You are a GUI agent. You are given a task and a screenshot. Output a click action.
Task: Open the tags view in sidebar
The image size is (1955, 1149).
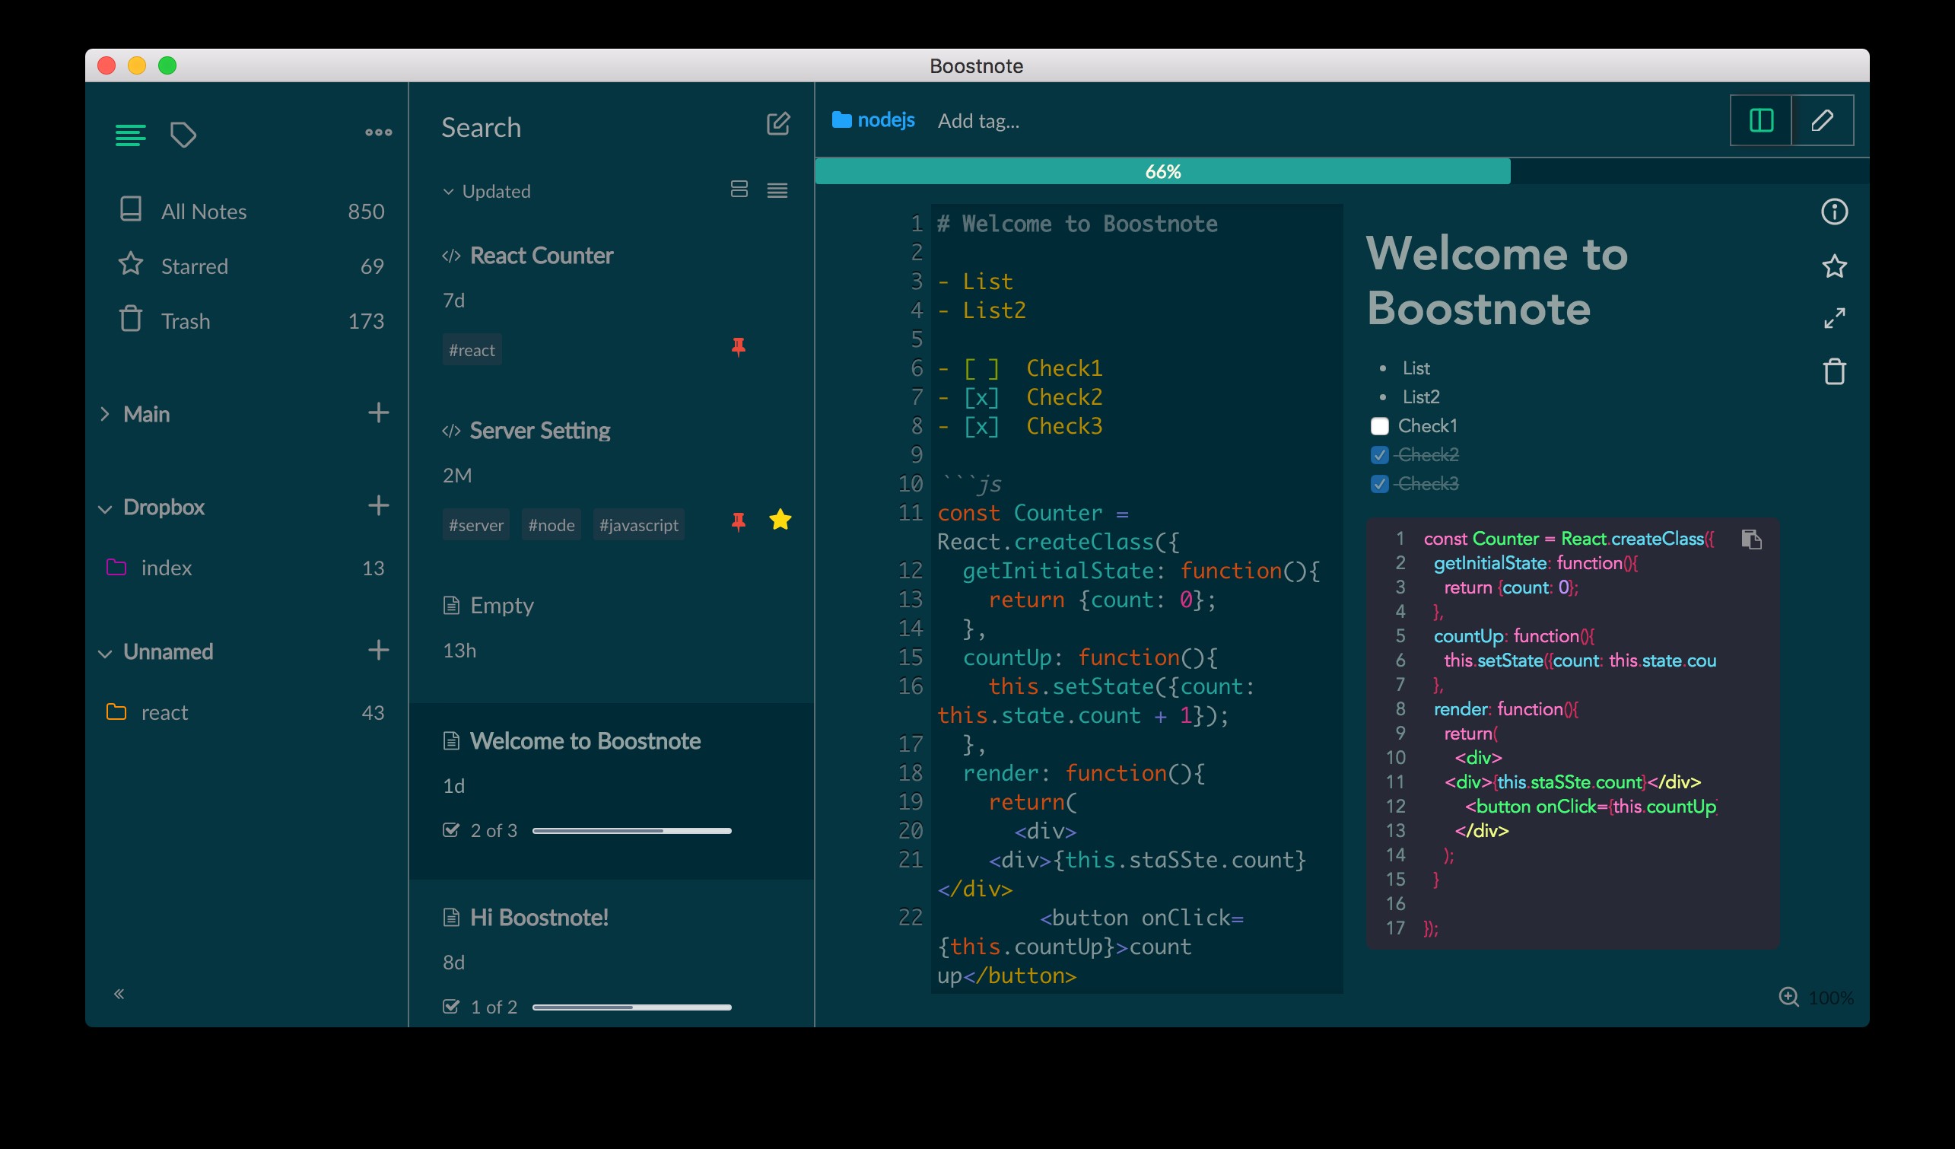point(183,135)
